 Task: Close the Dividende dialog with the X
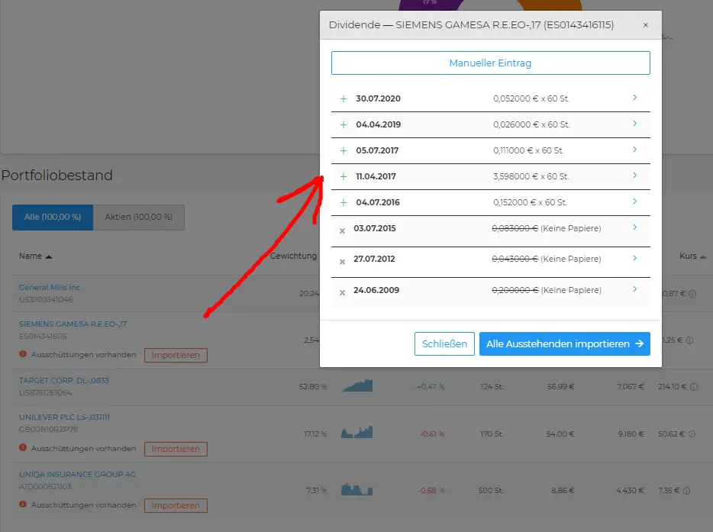645,25
